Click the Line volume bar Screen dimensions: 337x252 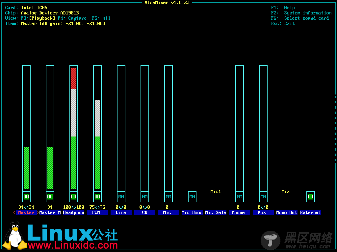click(x=121, y=128)
